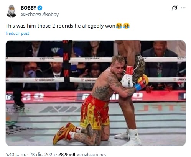This screenshot has height=157, width=191.
Task: Click the second crying-laughing emoji
Action: click(127, 26)
